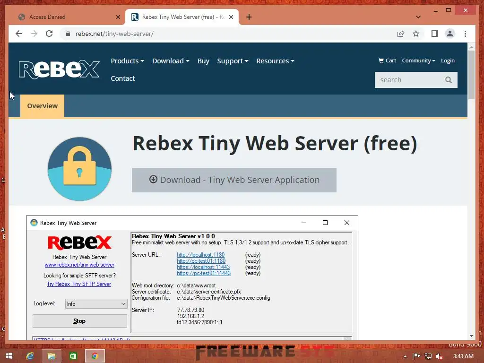Open Chrome three-dot menu
Screen dimensions: 484x363
[x=465, y=34]
